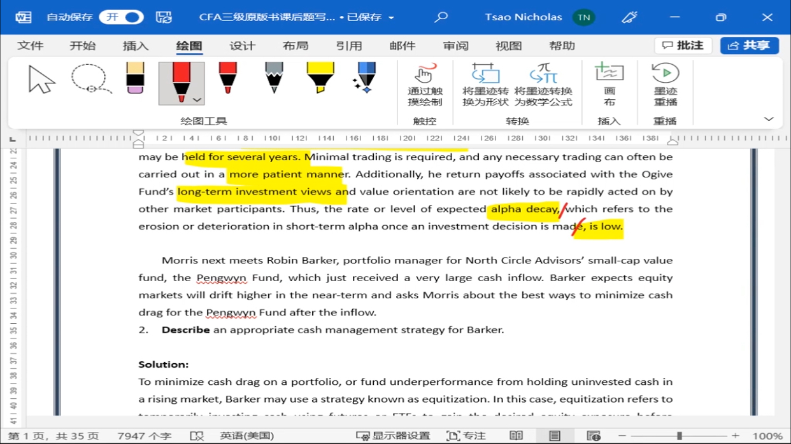Toggle the AutoSave (自动保存) switch

point(121,17)
